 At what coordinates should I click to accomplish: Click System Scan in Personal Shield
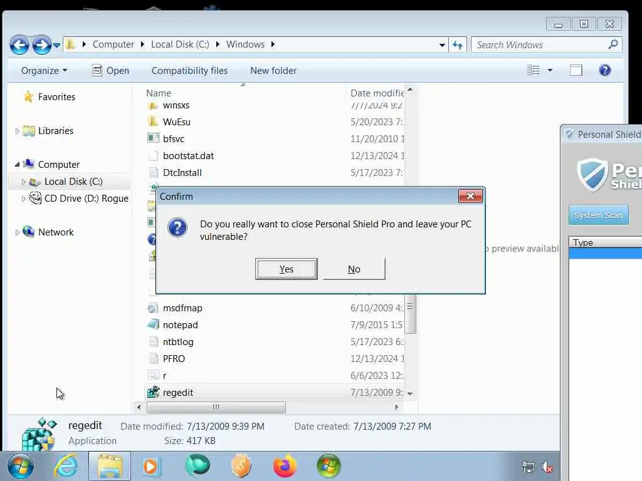598,215
